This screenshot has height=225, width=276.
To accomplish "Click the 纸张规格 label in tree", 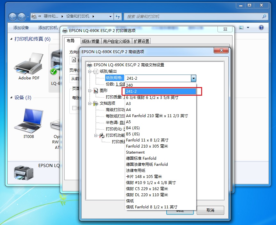I will (114, 78).
